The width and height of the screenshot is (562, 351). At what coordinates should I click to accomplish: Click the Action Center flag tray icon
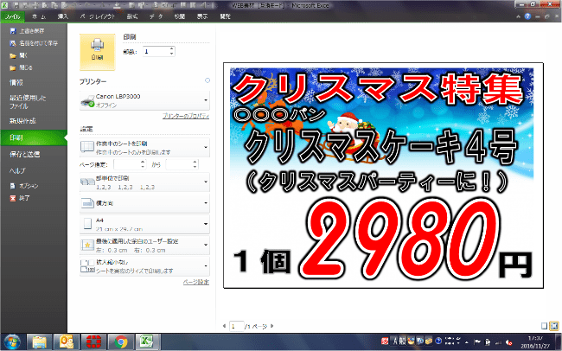(x=477, y=341)
